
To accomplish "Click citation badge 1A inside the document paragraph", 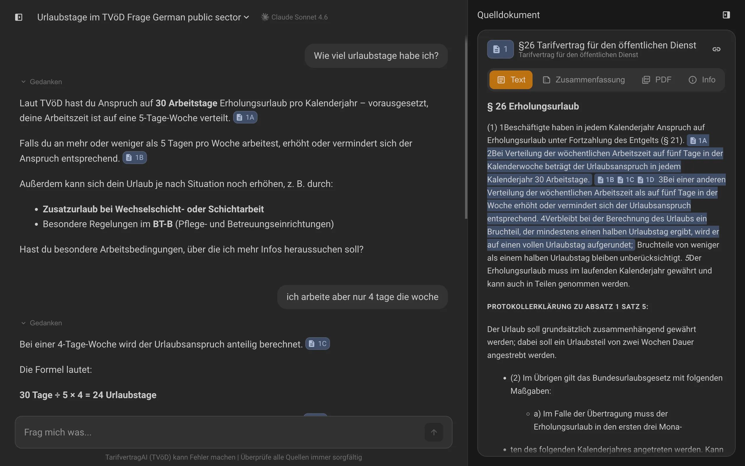I will [699, 140].
